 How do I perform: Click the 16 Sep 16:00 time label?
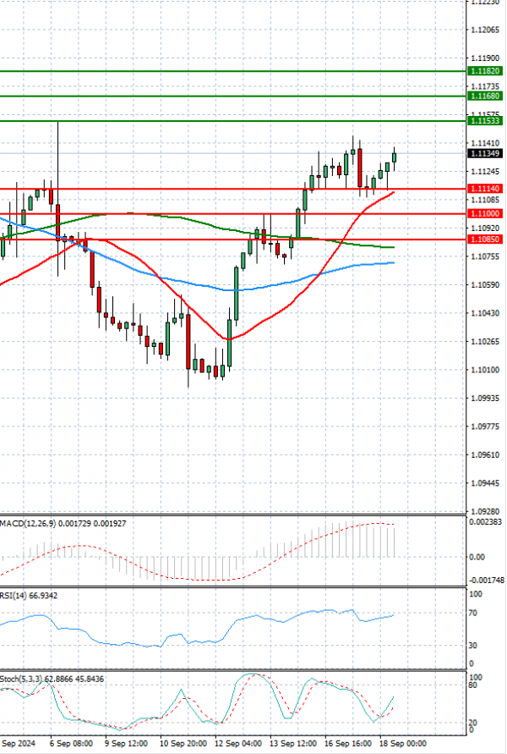(348, 743)
